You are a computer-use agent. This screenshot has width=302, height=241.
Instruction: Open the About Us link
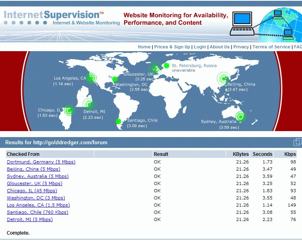pos(220,47)
